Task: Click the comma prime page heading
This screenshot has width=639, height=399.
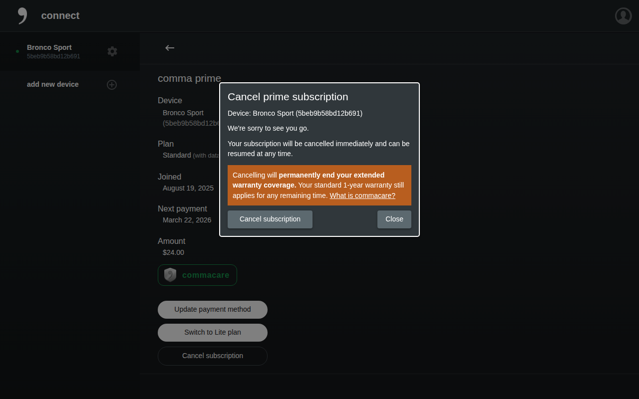Action: click(x=189, y=78)
